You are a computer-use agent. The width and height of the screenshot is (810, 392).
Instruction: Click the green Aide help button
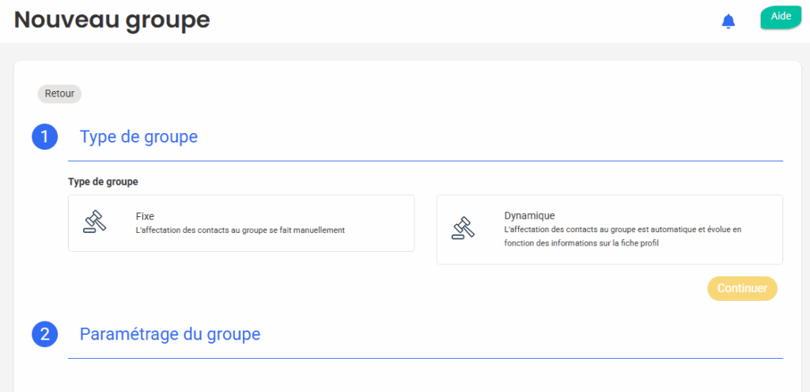pos(781,17)
